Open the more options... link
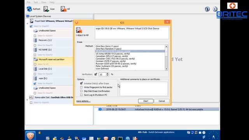Image resolution: width=249 pixels, height=140 pixels. coord(83,101)
